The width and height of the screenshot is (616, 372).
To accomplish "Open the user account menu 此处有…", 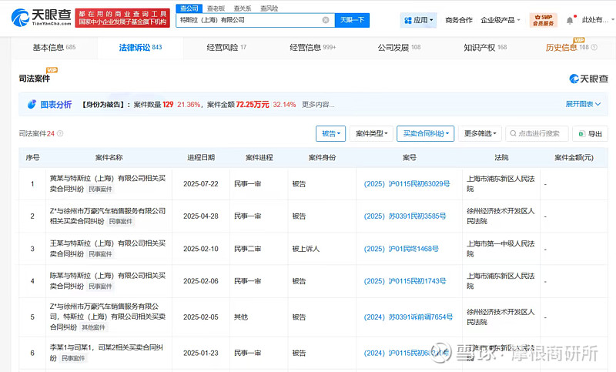I will (x=598, y=20).
